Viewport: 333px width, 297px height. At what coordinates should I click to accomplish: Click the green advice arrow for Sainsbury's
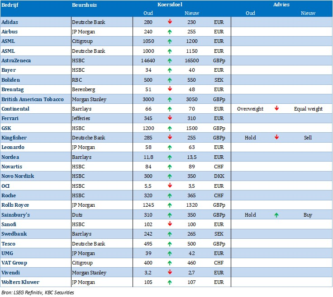276,215
